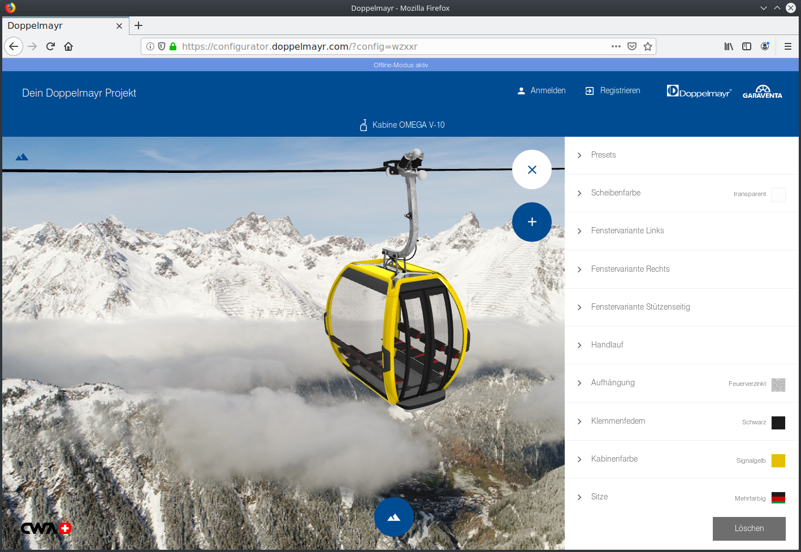Click the Offline-Modus aktiv banner
Image resolution: width=801 pixels, height=552 pixels.
pyautogui.click(x=400, y=65)
